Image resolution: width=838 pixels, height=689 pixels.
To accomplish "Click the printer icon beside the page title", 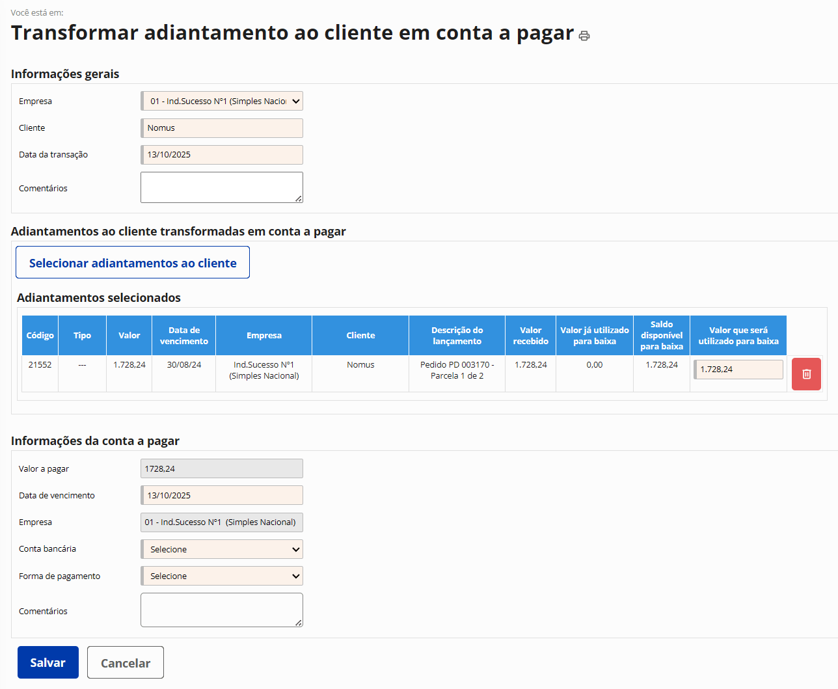I will (x=584, y=36).
